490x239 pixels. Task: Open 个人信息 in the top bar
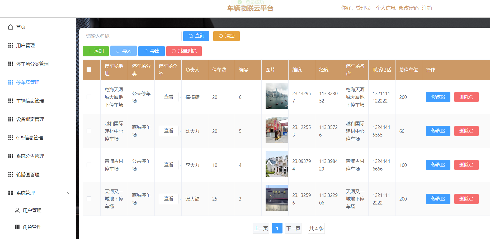pyautogui.click(x=386, y=8)
